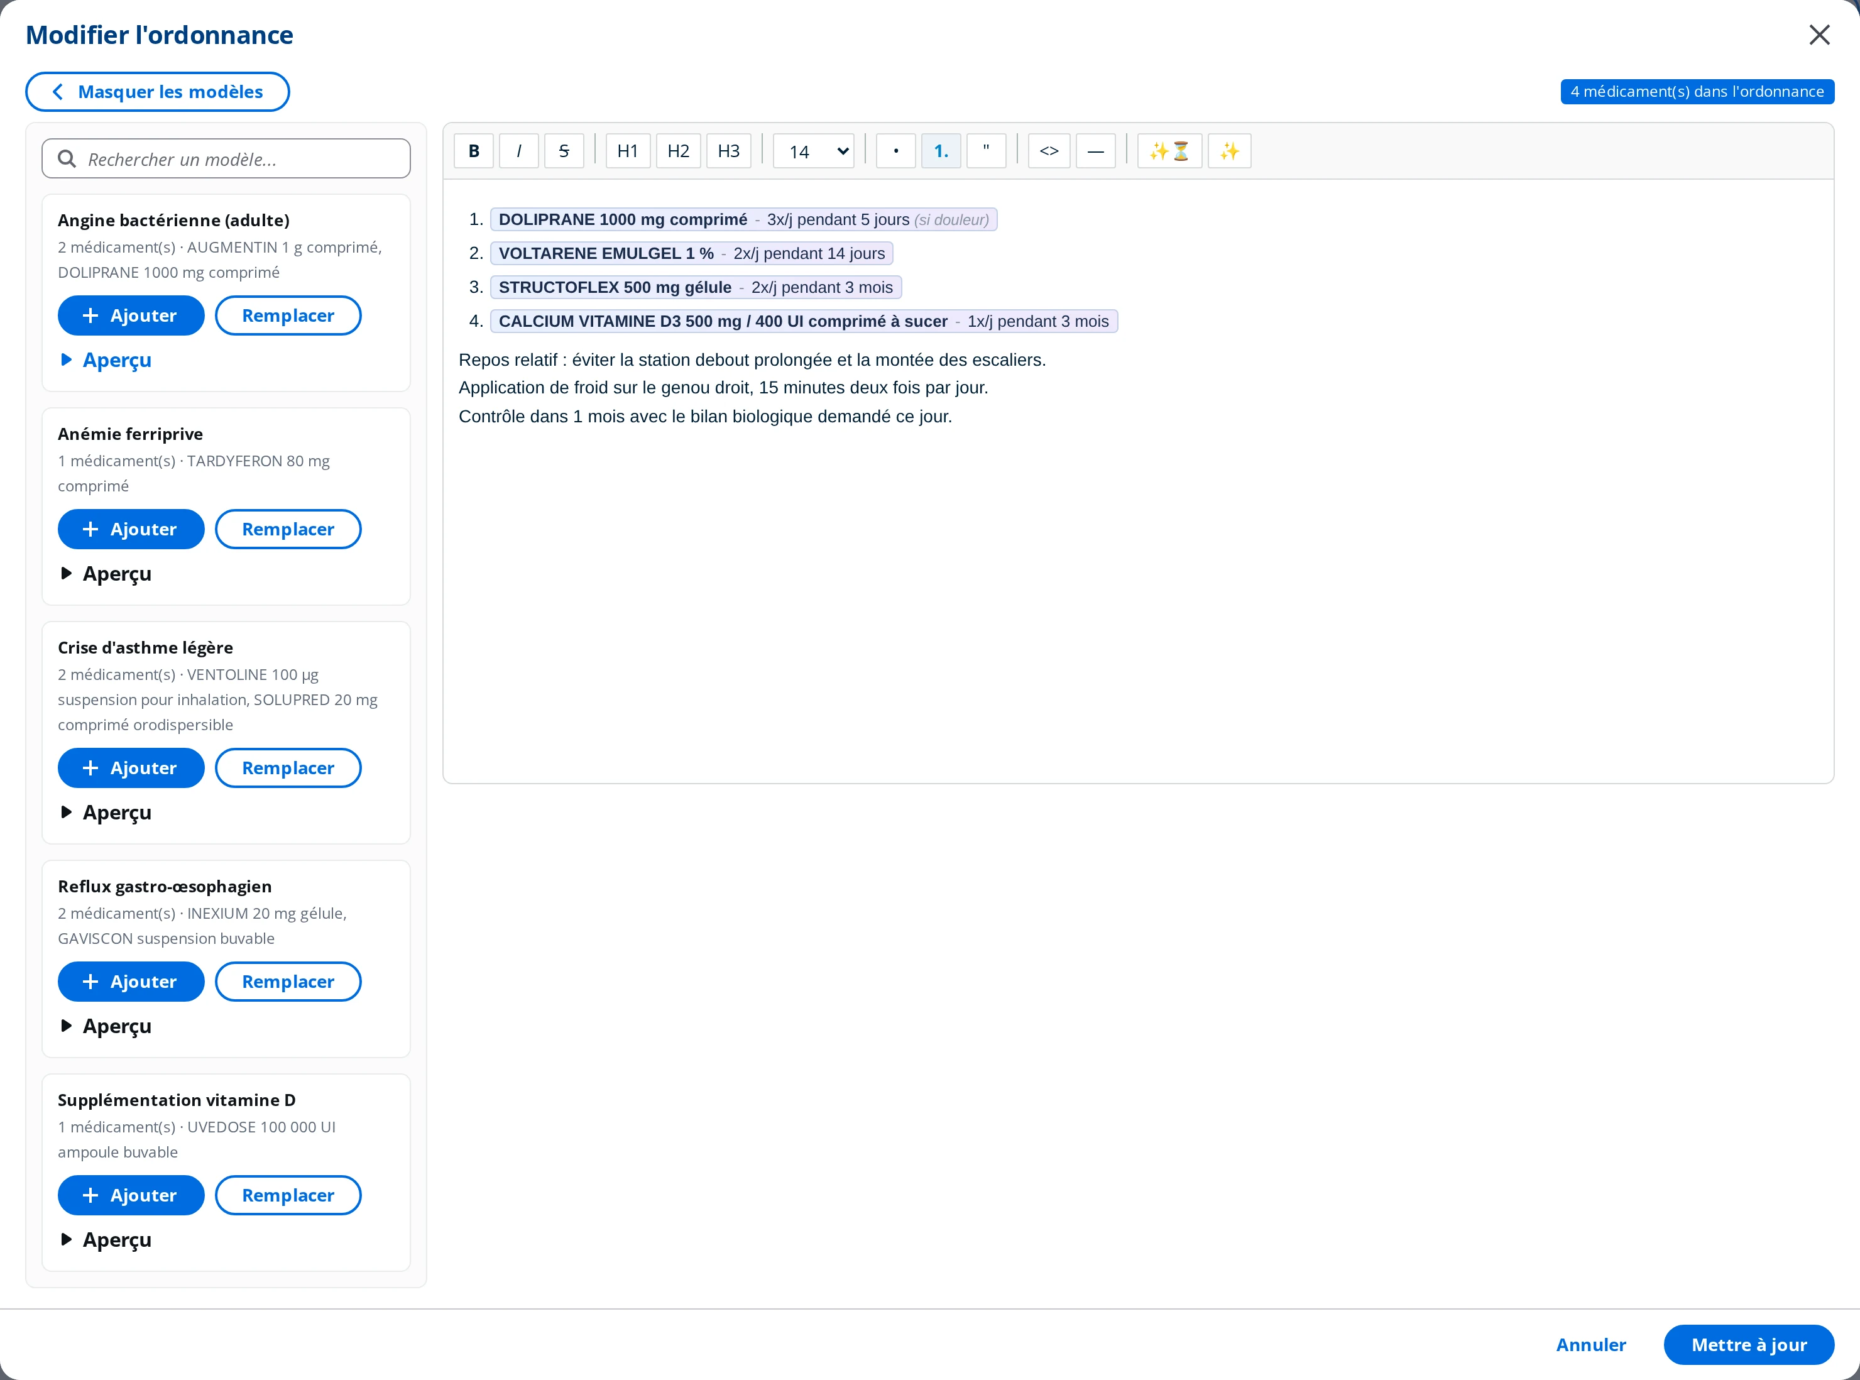This screenshot has height=1380, width=1860.
Task: Select the DOLIPRANE 1000 mg comprimé medication chip
Action: pyautogui.click(x=743, y=220)
